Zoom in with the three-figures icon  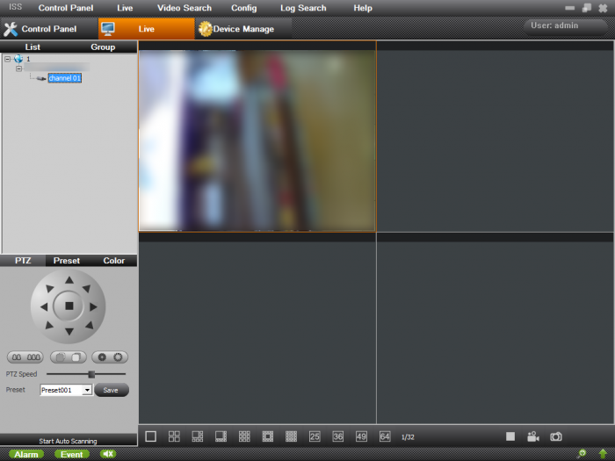pyautogui.click(x=33, y=357)
